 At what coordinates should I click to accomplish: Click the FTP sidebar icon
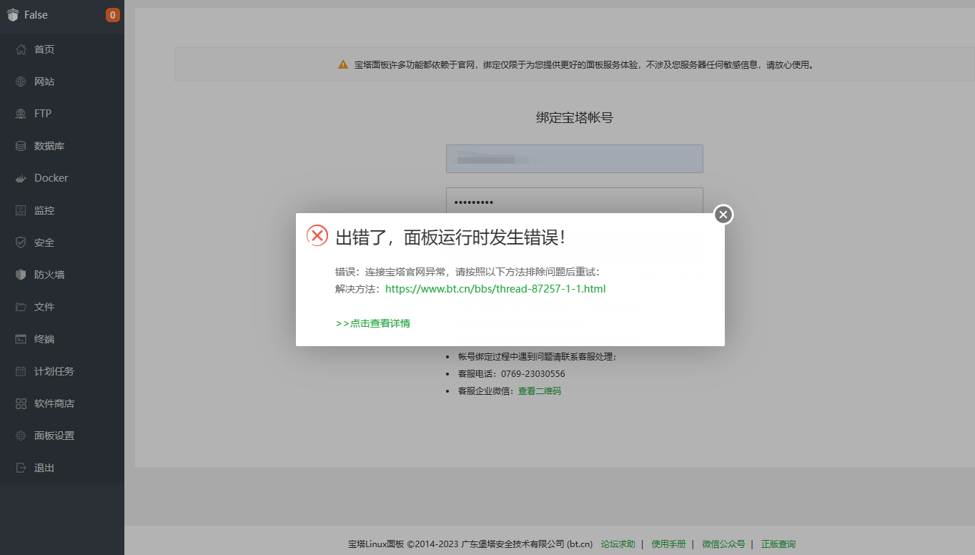click(x=21, y=114)
